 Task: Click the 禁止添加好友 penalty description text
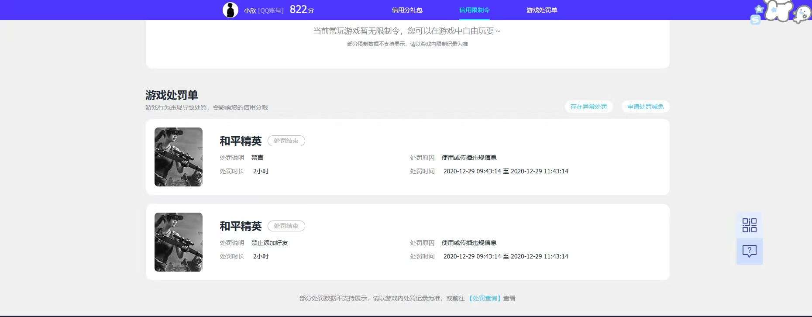coord(269,243)
